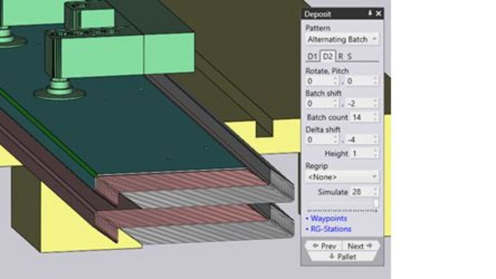Open the Pattern dropdown showing Alternating Batch

click(x=342, y=39)
